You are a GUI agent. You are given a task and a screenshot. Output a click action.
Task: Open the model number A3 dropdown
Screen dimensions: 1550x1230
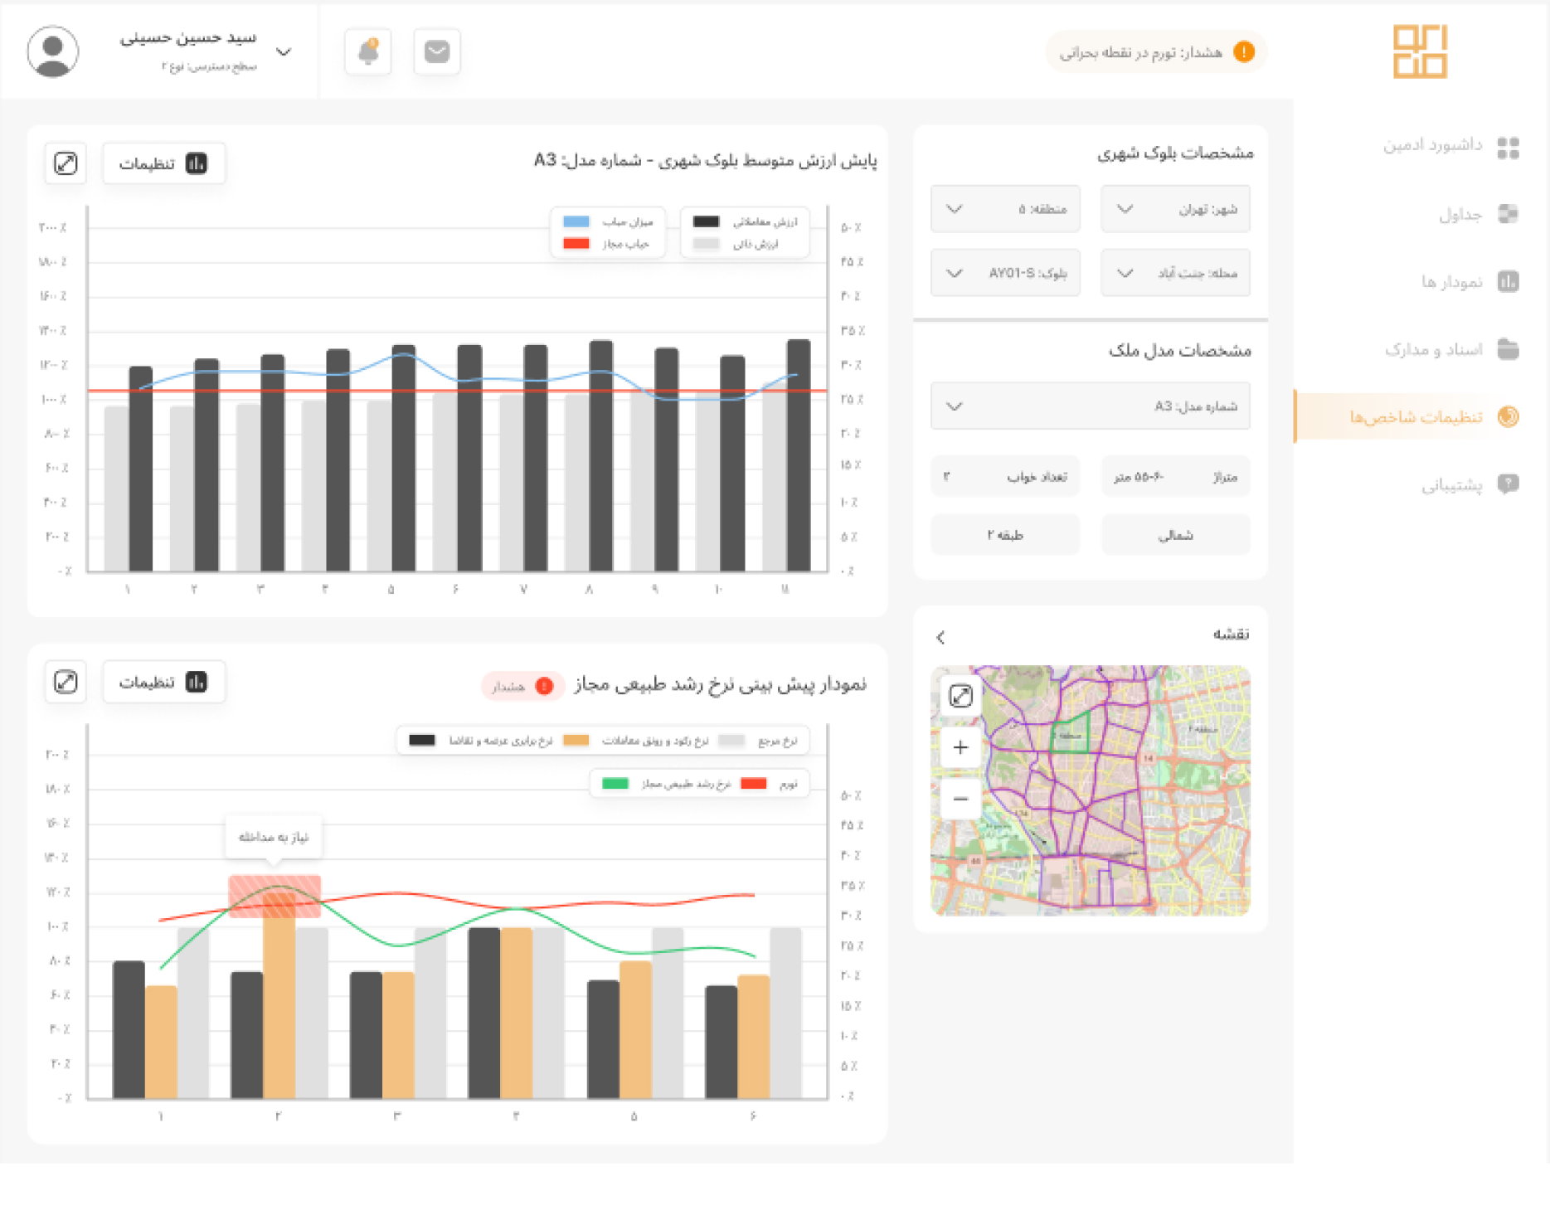tap(1090, 406)
